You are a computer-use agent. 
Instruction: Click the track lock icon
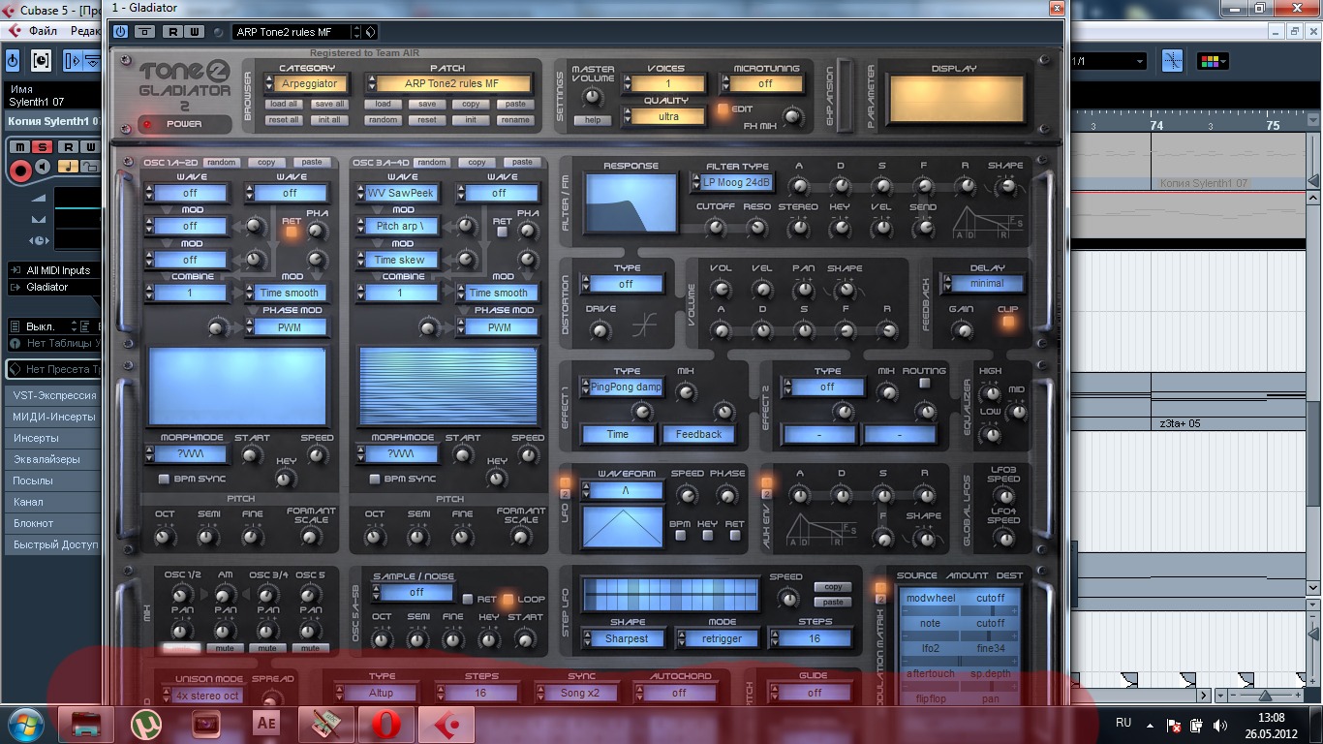click(91, 167)
